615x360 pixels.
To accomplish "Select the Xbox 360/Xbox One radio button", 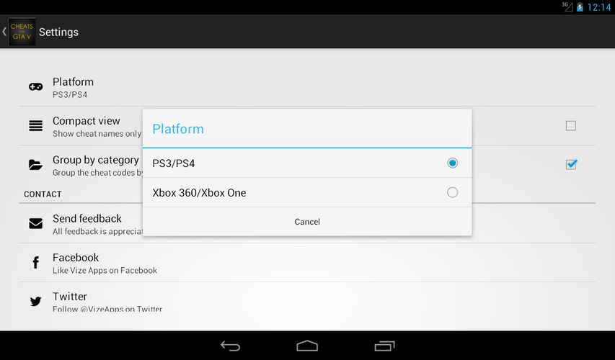I will coord(452,192).
